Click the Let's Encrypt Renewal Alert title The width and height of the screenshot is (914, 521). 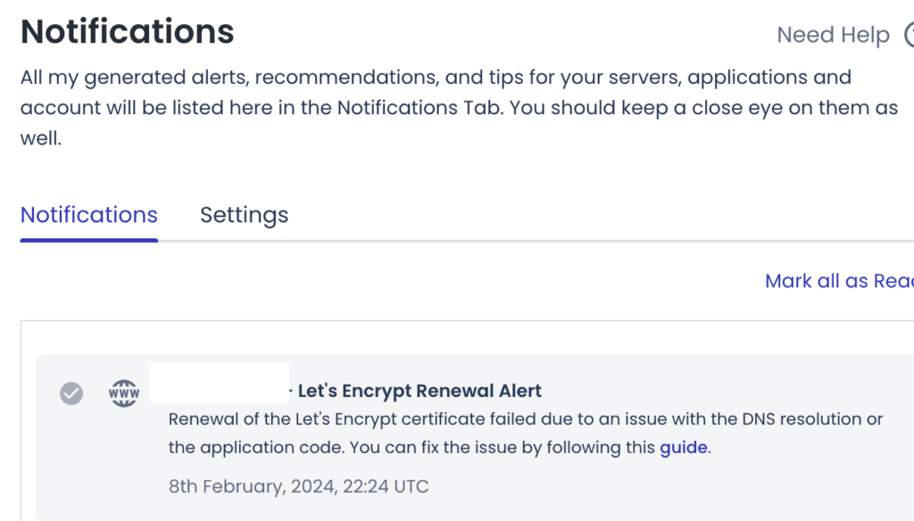(x=420, y=391)
